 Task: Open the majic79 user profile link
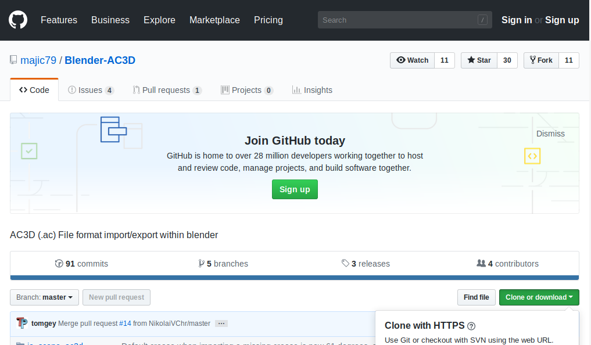[38, 60]
